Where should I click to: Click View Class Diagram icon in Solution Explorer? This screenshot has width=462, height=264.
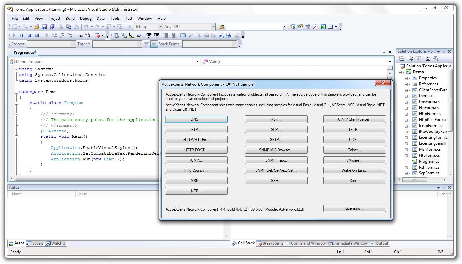coord(435,58)
